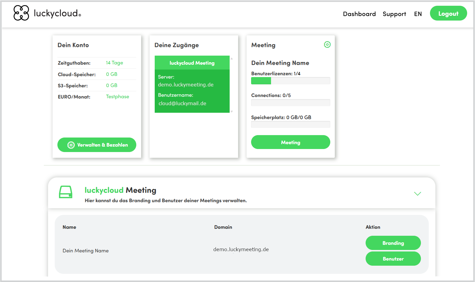Click the Speicherplatz progress bar

(290, 125)
